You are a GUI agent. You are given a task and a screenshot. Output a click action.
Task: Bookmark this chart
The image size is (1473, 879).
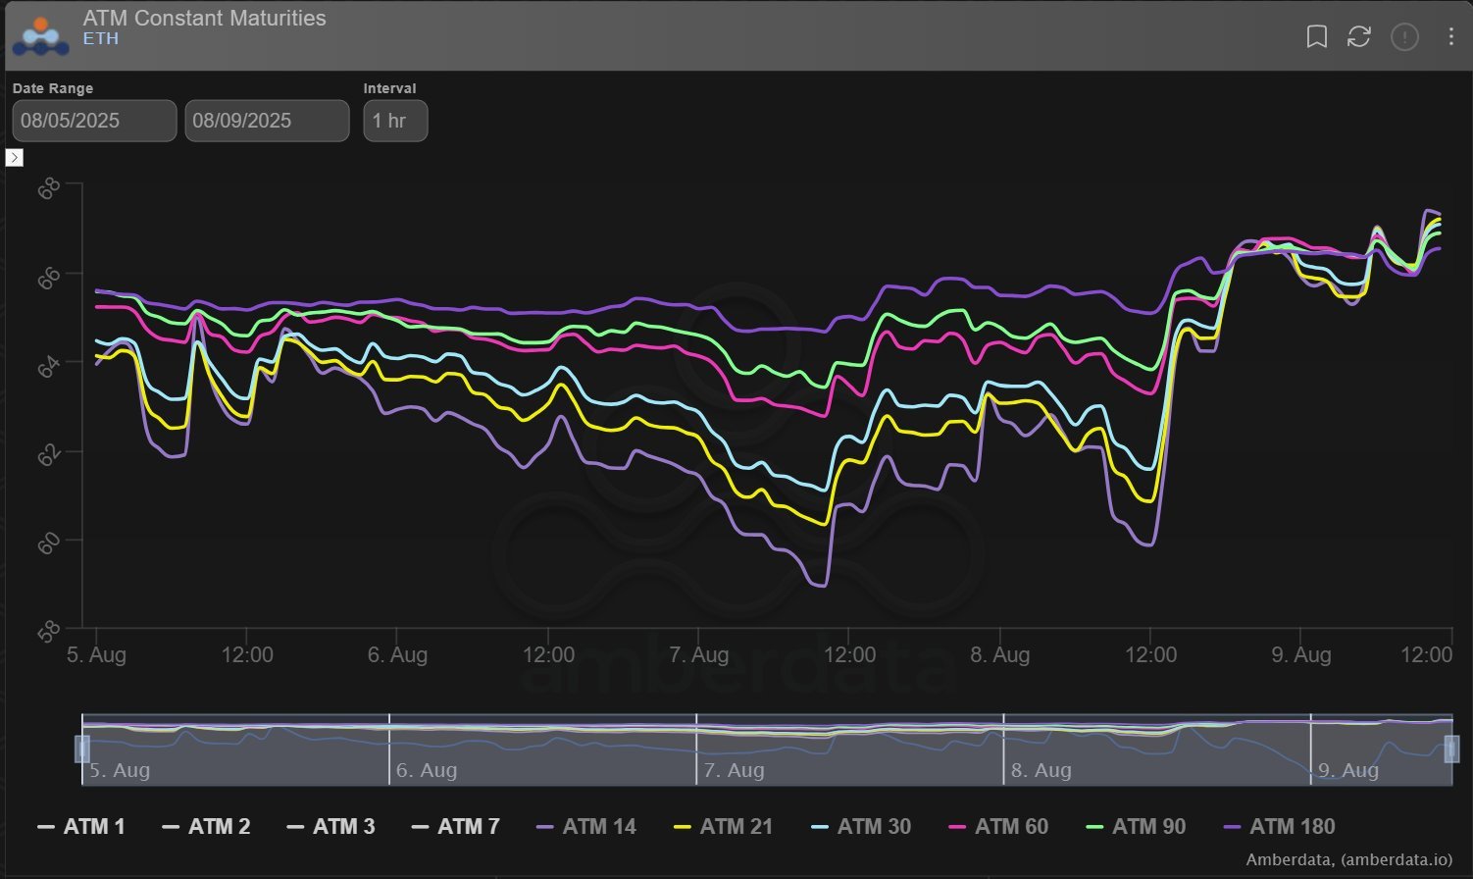(x=1317, y=37)
